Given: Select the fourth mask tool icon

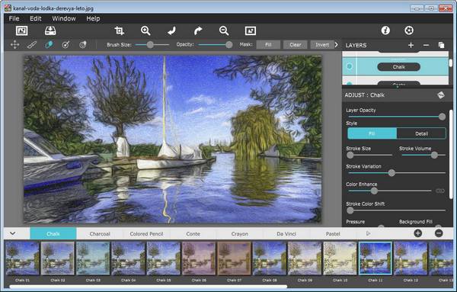Looking at the screenshot, I should (x=66, y=45).
